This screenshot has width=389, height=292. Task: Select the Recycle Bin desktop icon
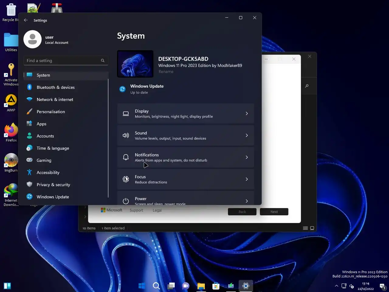pos(11,13)
